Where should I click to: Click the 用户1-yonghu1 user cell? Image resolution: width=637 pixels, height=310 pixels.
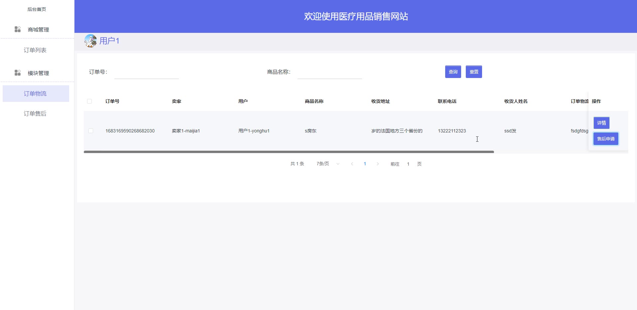[x=254, y=131]
